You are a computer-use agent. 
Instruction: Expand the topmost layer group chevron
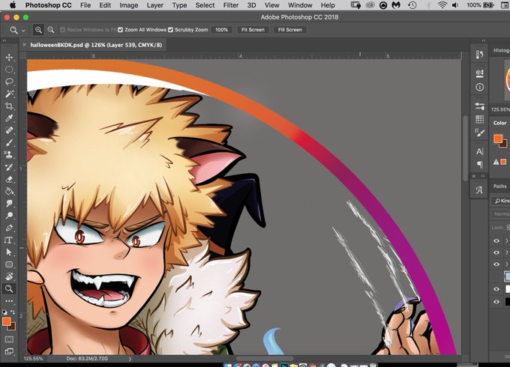click(506, 240)
